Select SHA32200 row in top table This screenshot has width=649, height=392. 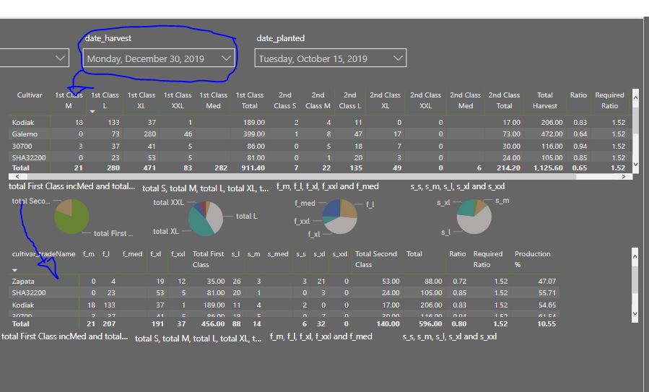pyautogui.click(x=321, y=157)
